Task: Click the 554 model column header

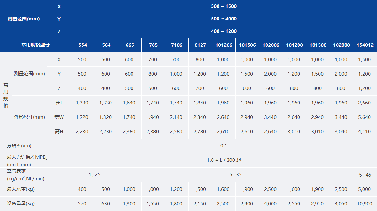Action: click(83, 45)
